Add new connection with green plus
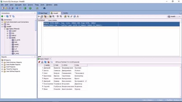Image resolution: width=182 pixels, height=102 pixels. coord(2,16)
